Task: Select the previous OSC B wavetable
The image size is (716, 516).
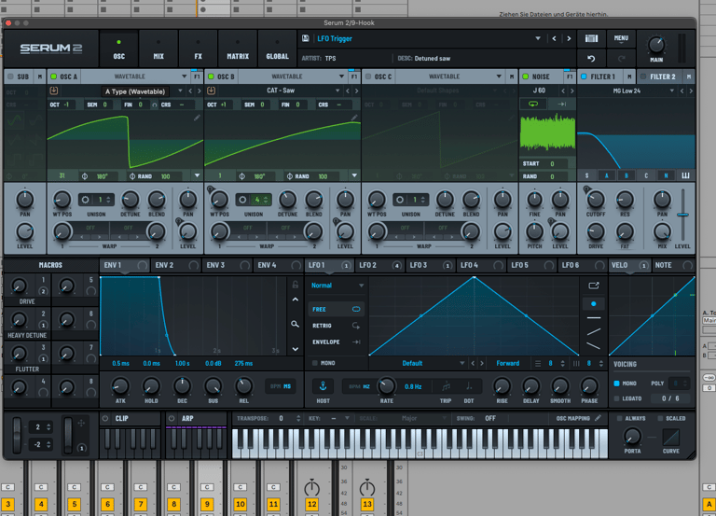Action: [x=348, y=91]
